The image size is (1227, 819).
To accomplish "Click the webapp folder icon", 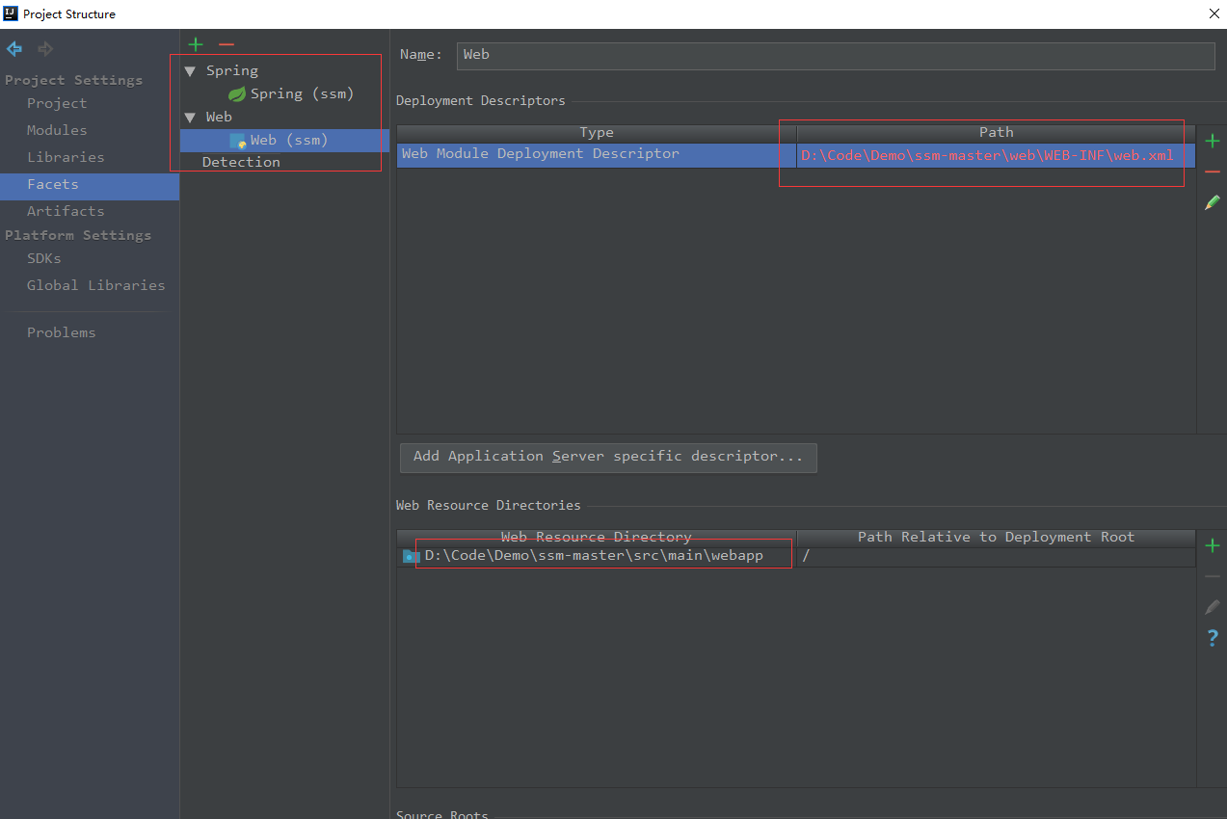I will point(412,556).
